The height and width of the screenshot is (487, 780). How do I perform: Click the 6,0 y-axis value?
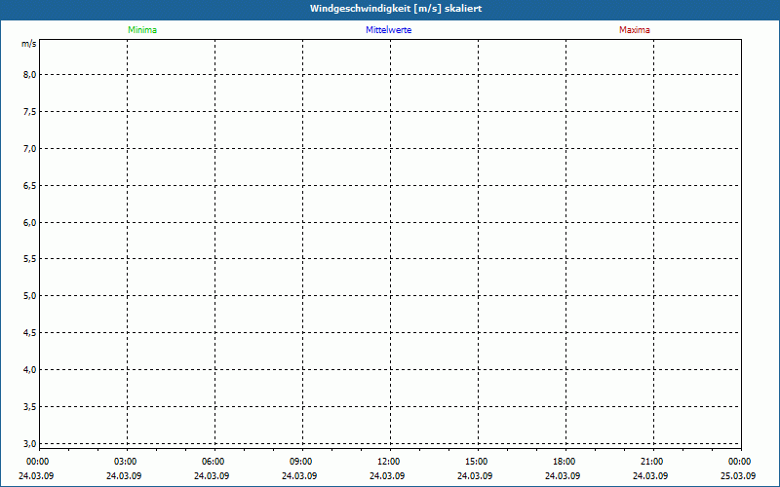[30, 223]
